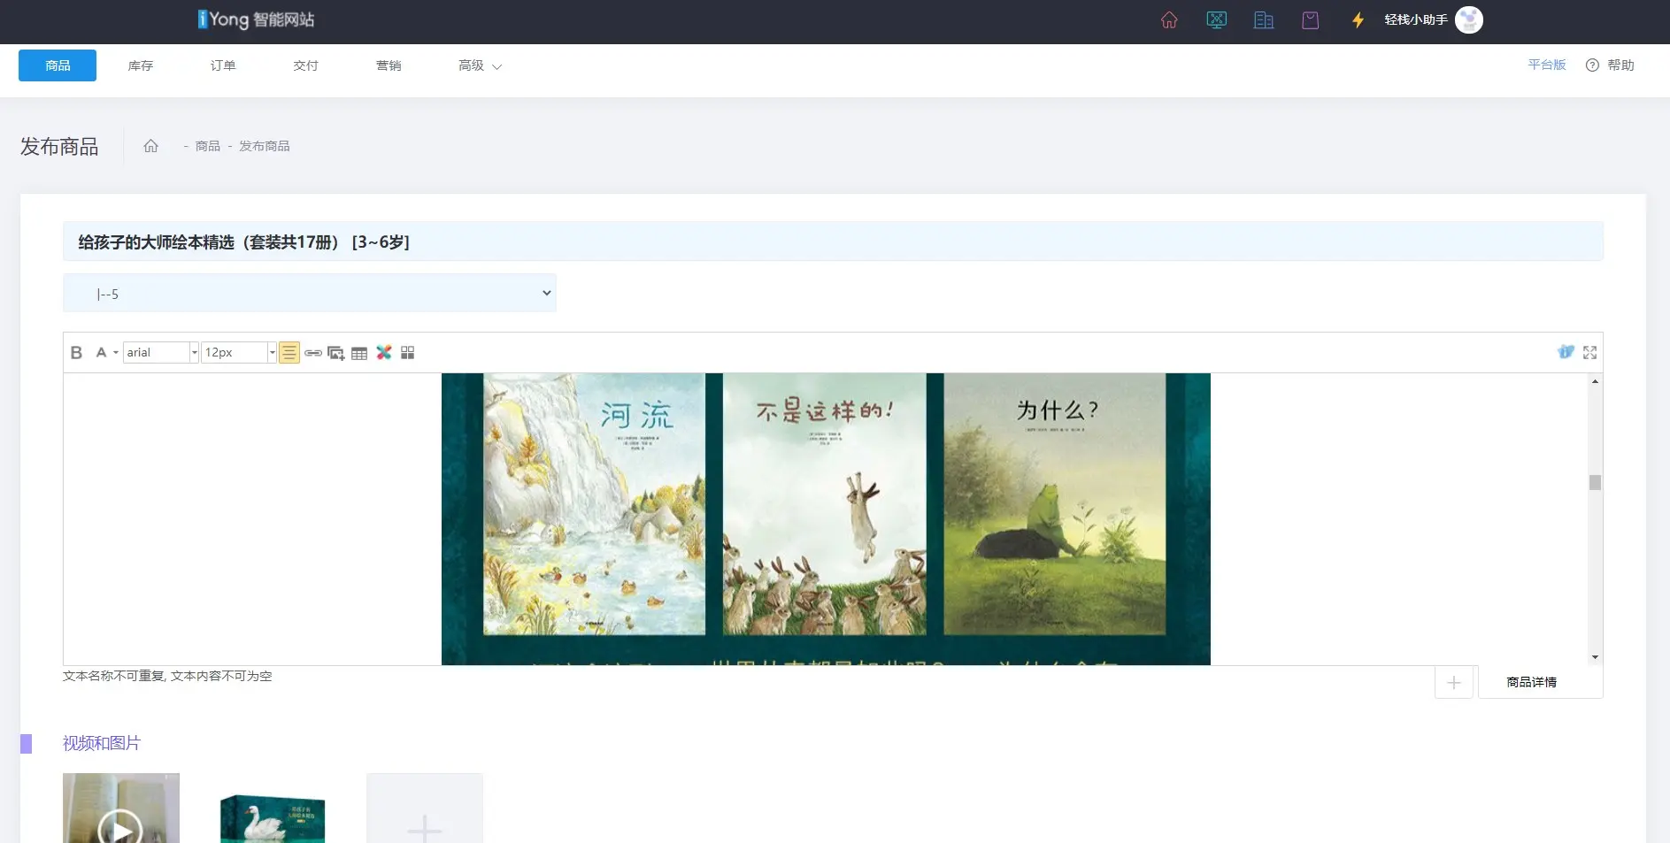Click the swan book box thumbnail
The height and width of the screenshot is (843, 1670).
coord(273,818)
